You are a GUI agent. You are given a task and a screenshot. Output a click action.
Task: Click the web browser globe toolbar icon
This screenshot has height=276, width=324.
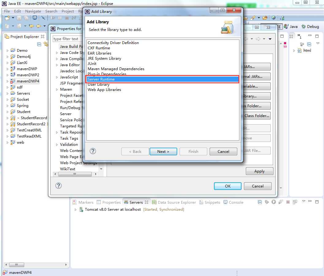tap(274, 18)
